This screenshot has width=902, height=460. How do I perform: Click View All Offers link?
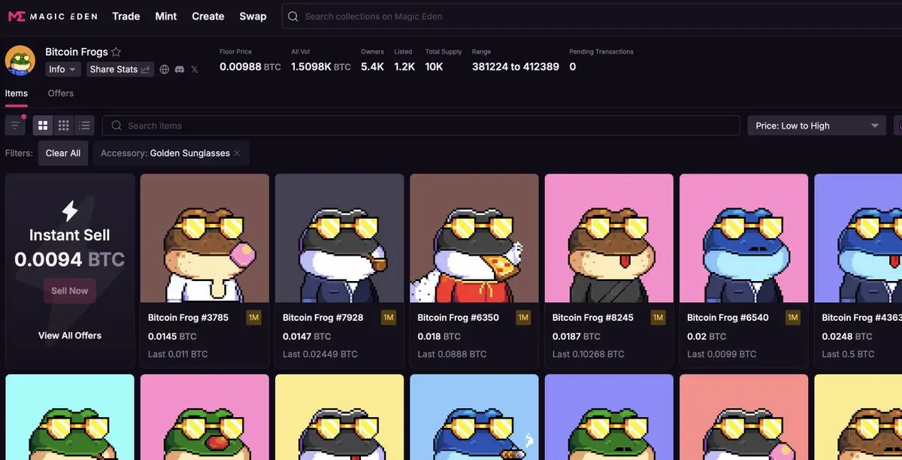pos(70,335)
